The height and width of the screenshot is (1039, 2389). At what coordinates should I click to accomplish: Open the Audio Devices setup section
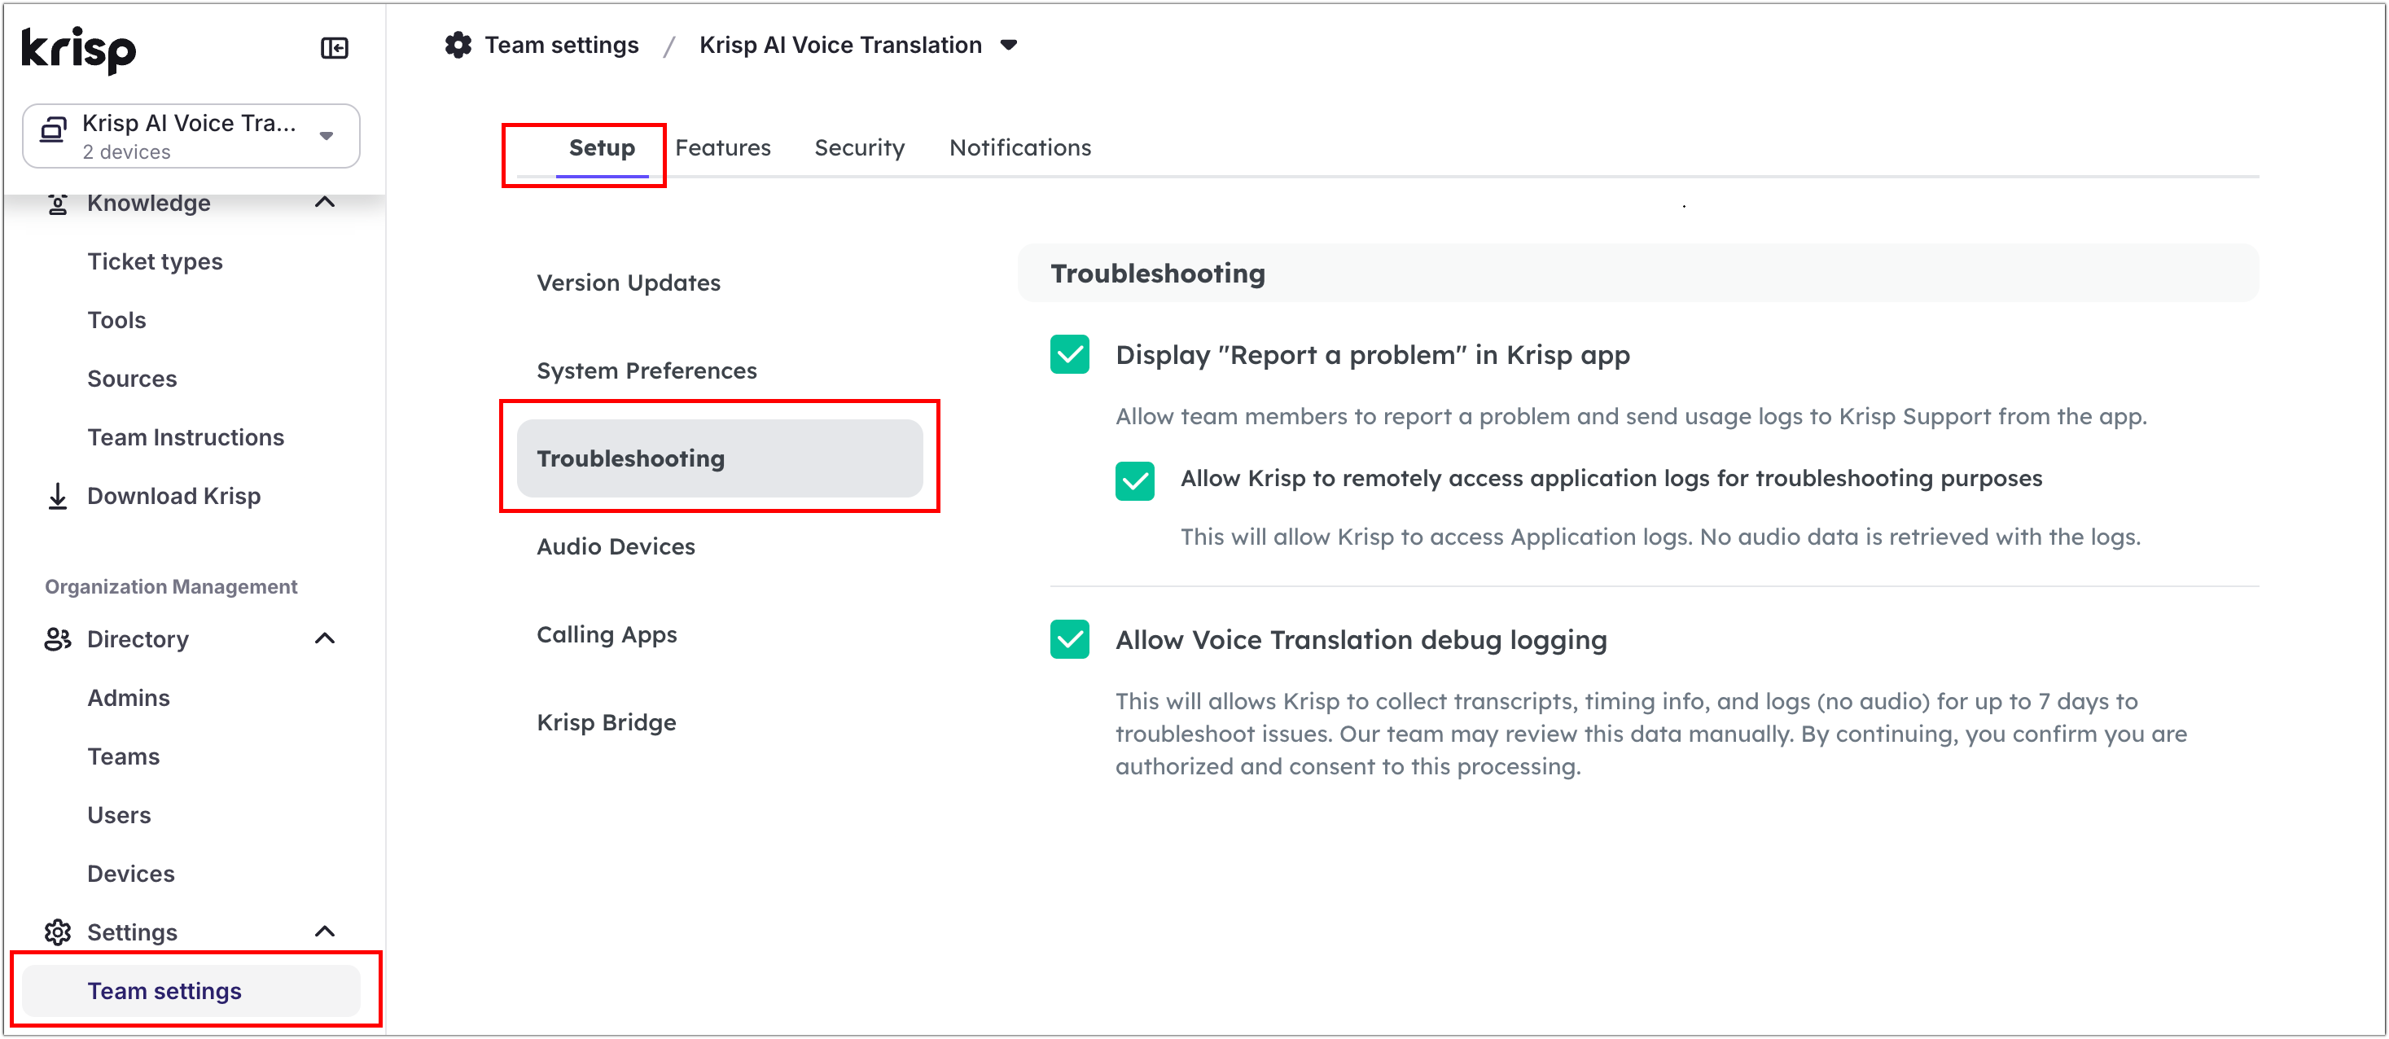pyautogui.click(x=615, y=546)
